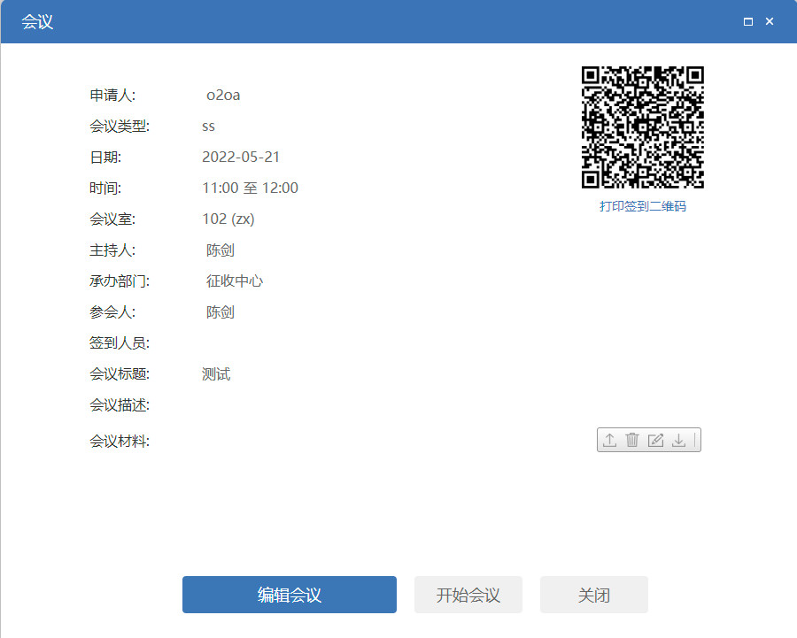Click the 关闭 button
This screenshot has height=638, width=797.
coord(593,595)
